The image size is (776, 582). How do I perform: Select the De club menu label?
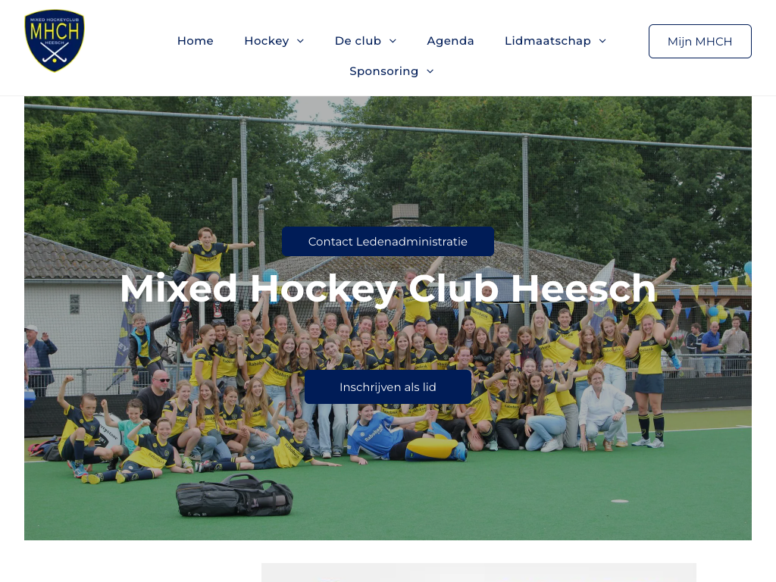(x=358, y=41)
